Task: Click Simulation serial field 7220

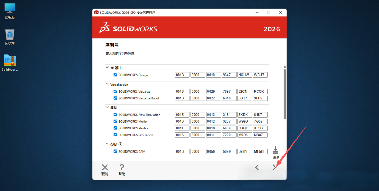Action: [x=229, y=135]
